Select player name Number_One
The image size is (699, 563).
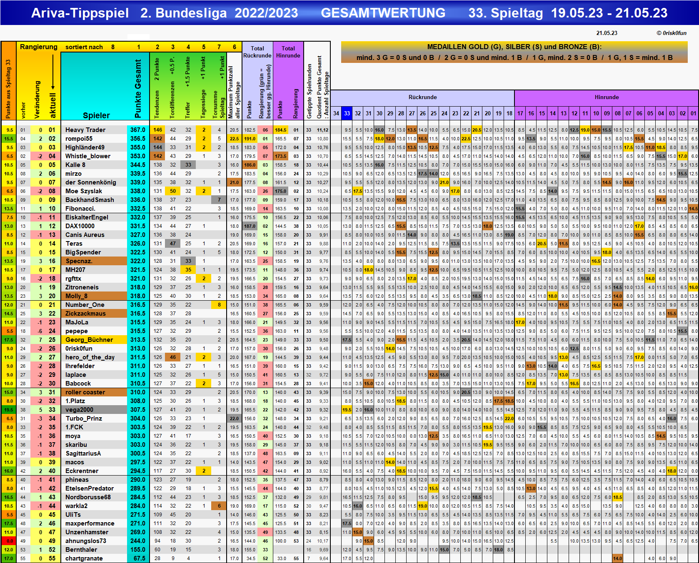point(85,305)
